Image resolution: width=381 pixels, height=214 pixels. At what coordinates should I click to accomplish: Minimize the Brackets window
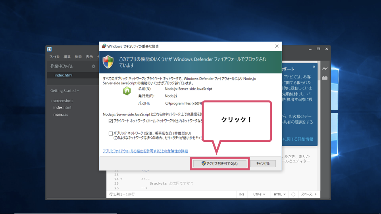pyautogui.click(x=310, y=49)
